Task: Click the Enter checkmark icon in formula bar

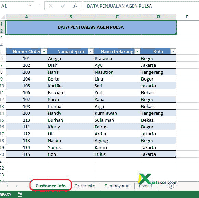Action: 63,6
